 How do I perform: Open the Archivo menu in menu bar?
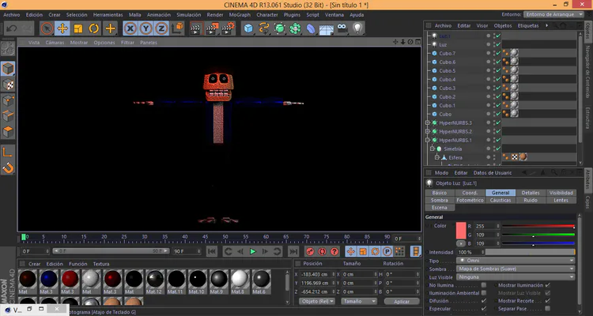11,15
